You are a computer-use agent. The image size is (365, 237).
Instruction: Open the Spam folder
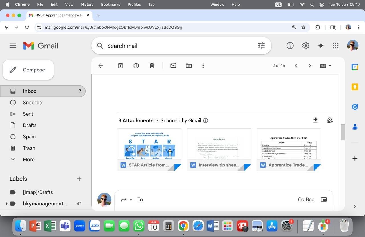tap(29, 137)
